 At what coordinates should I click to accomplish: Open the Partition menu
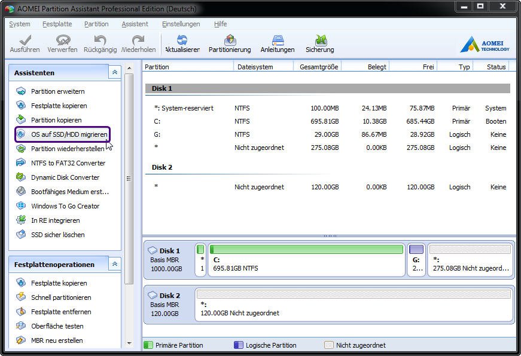96,24
